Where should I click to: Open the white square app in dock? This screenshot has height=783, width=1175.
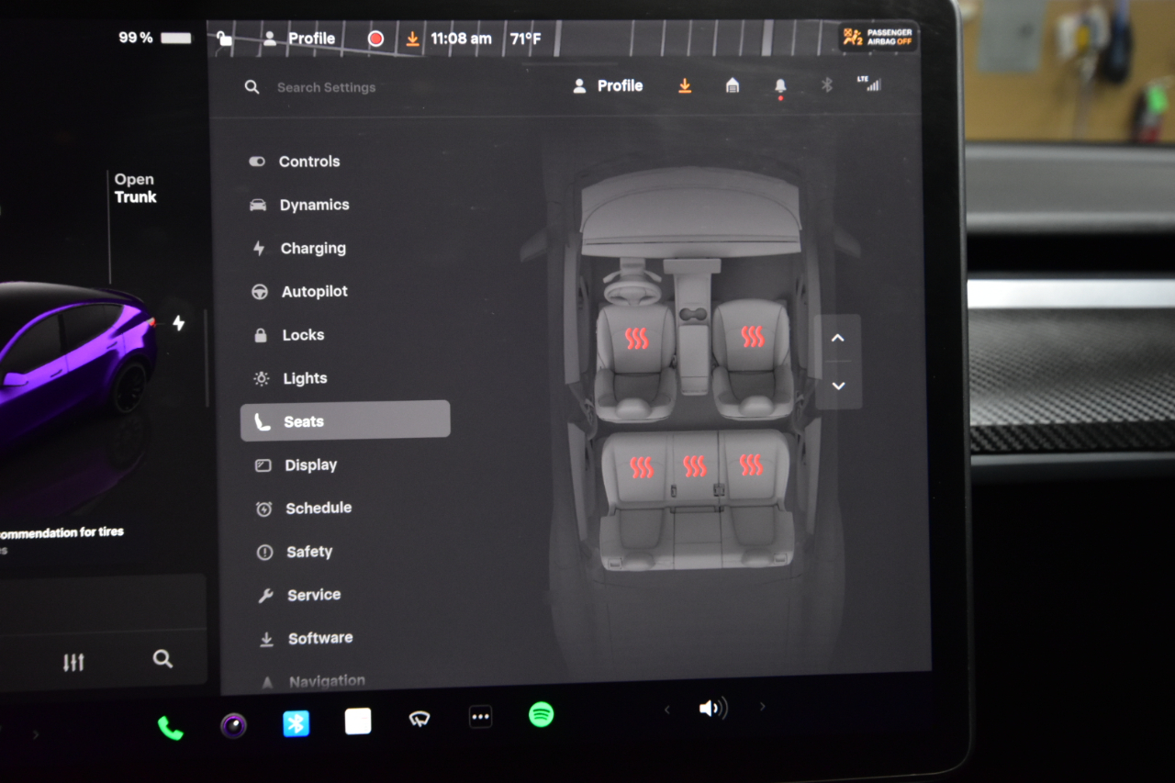point(358,721)
